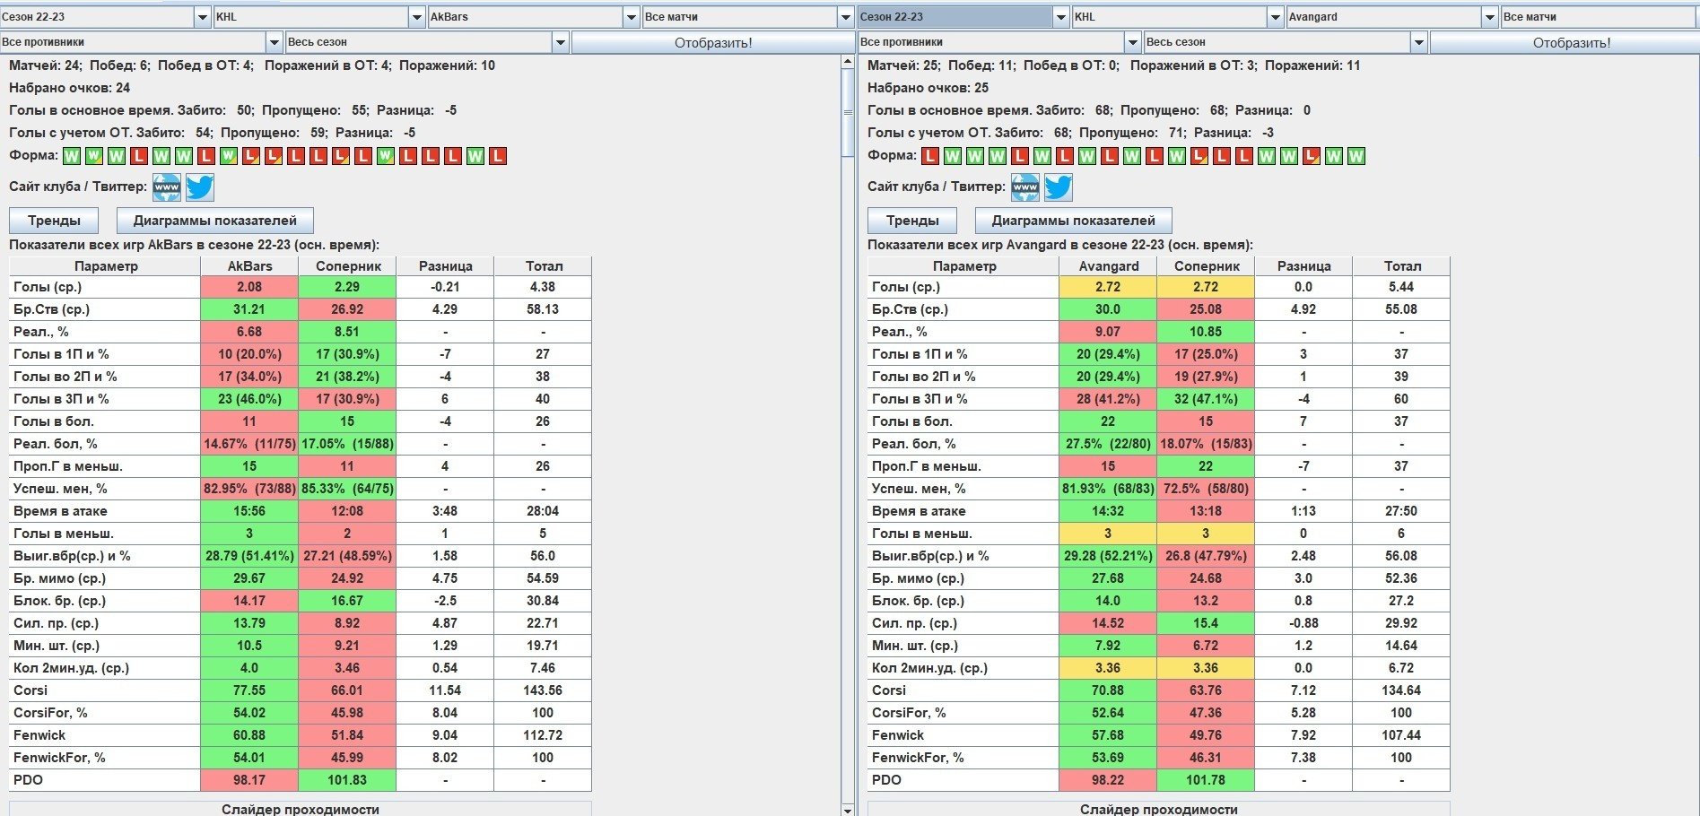The width and height of the screenshot is (1700, 816).
Task: Click the 'Тотал' column header in Avangard table
Action: point(1402,266)
